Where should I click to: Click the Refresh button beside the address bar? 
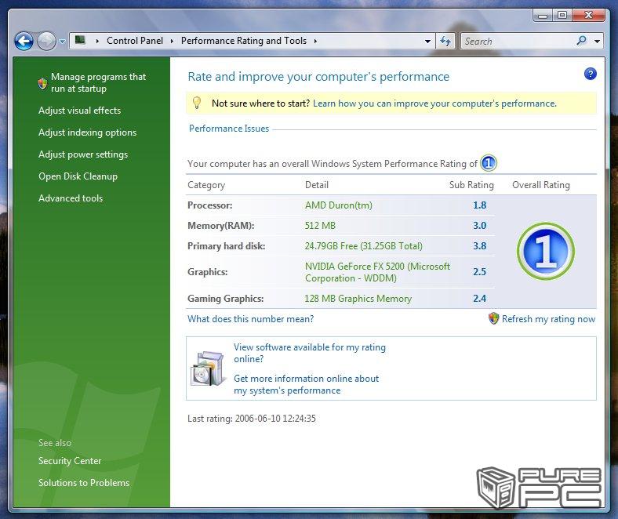[445, 41]
